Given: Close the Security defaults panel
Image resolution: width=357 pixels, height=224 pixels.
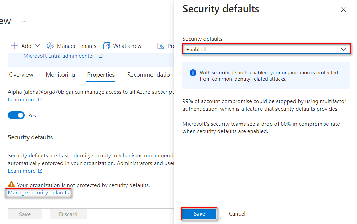Looking at the screenshot, I should pos(343,9).
